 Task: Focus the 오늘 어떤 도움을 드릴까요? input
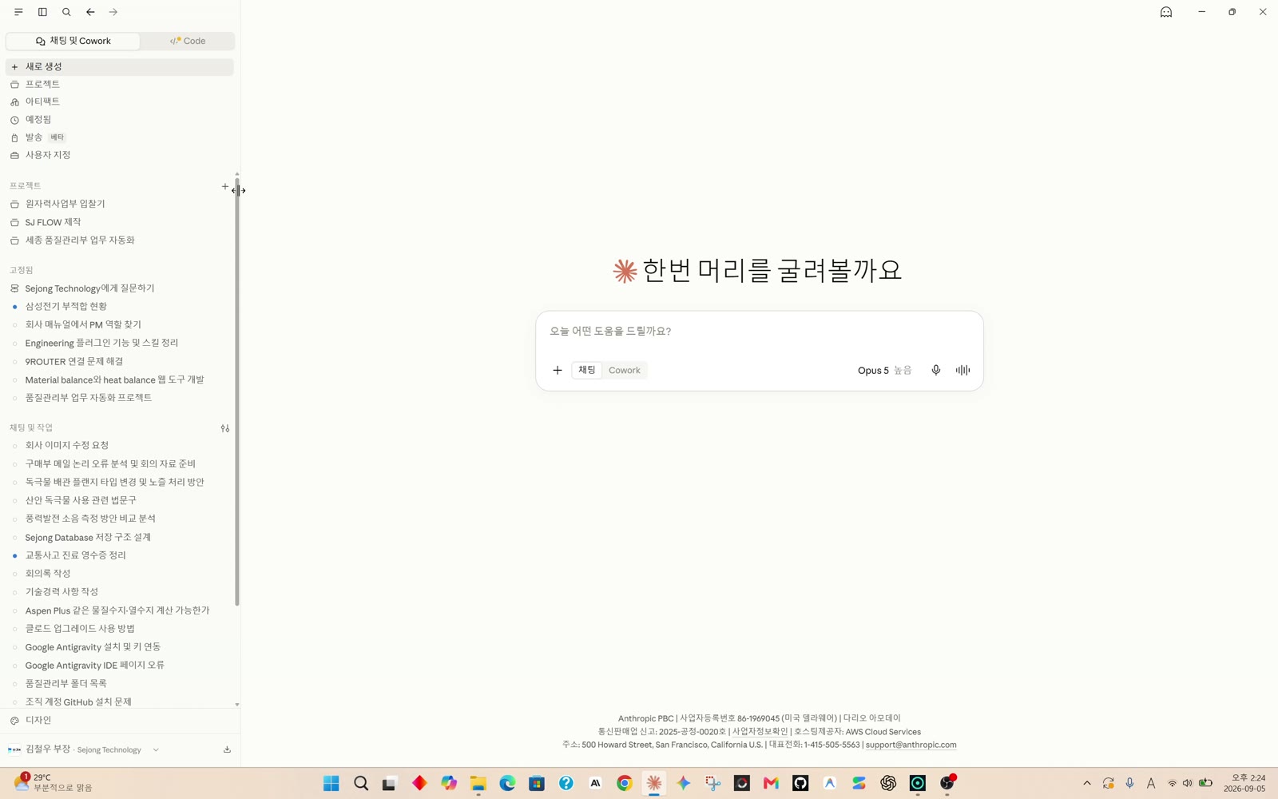pyautogui.click(x=759, y=331)
